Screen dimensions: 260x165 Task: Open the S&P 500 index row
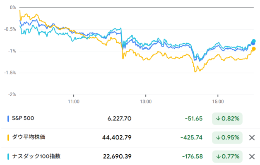[x=130, y=118]
